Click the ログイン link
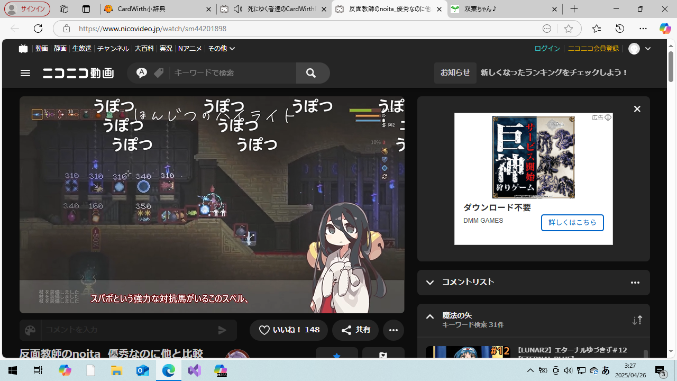 (x=547, y=48)
